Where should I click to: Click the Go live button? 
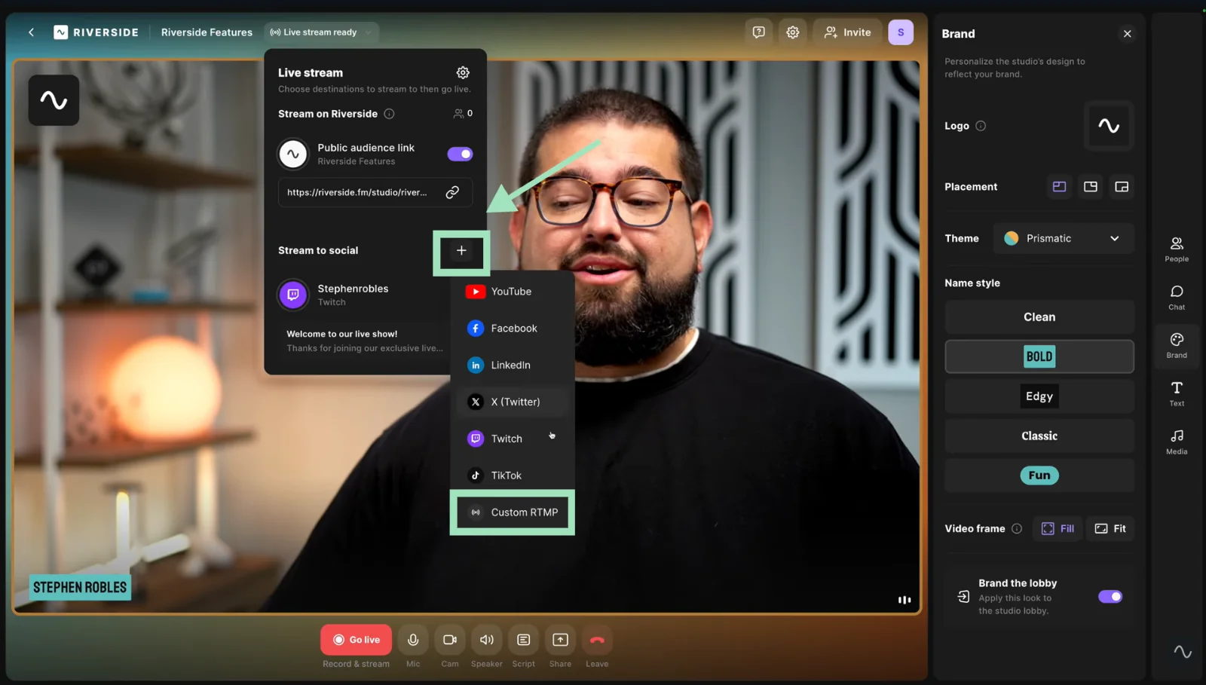[357, 640]
